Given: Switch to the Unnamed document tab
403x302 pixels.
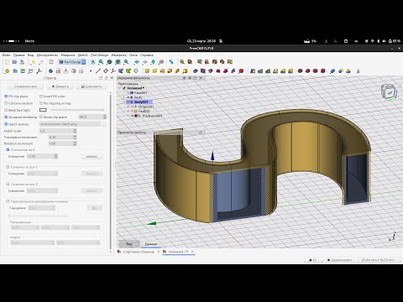Looking at the screenshot, I should pyautogui.click(x=178, y=252).
